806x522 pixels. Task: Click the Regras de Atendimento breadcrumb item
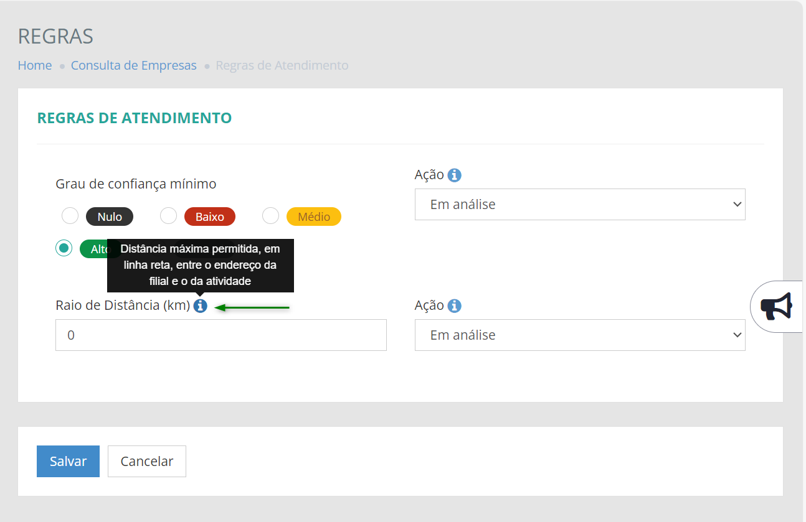tap(282, 65)
